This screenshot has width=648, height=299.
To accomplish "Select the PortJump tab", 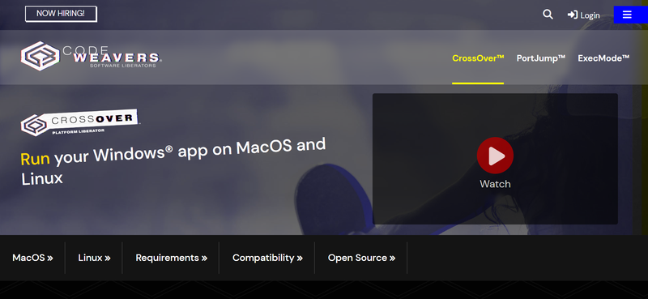I will pos(540,58).
